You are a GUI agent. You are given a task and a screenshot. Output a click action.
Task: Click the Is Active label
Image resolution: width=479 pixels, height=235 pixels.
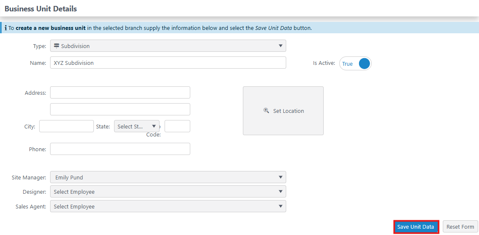(324, 63)
